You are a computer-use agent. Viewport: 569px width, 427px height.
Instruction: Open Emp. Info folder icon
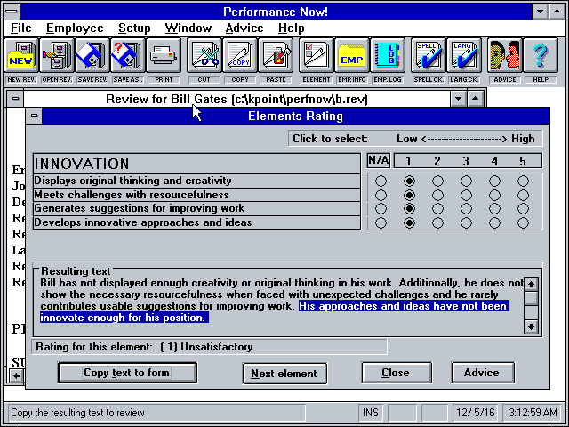tap(352, 55)
